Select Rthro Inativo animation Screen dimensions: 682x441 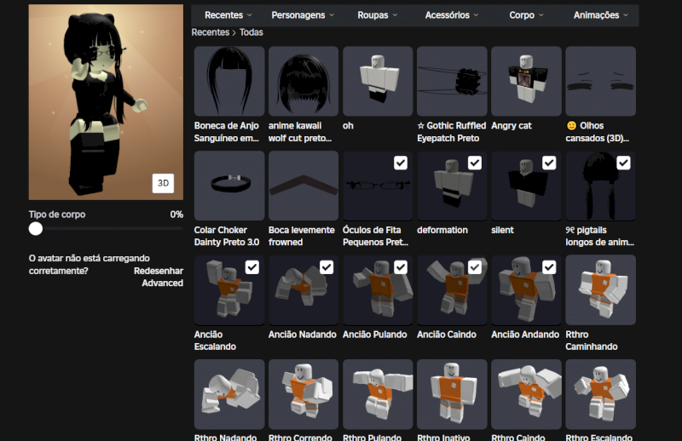point(452,394)
